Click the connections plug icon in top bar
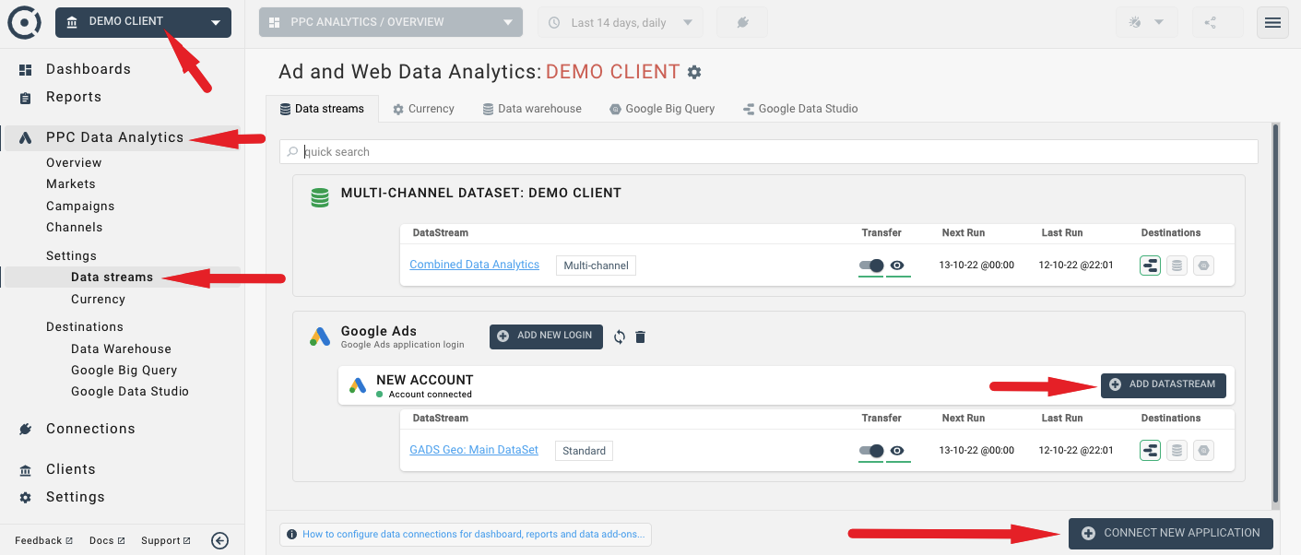This screenshot has height=555, width=1301. pyautogui.click(x=742, y=22)
